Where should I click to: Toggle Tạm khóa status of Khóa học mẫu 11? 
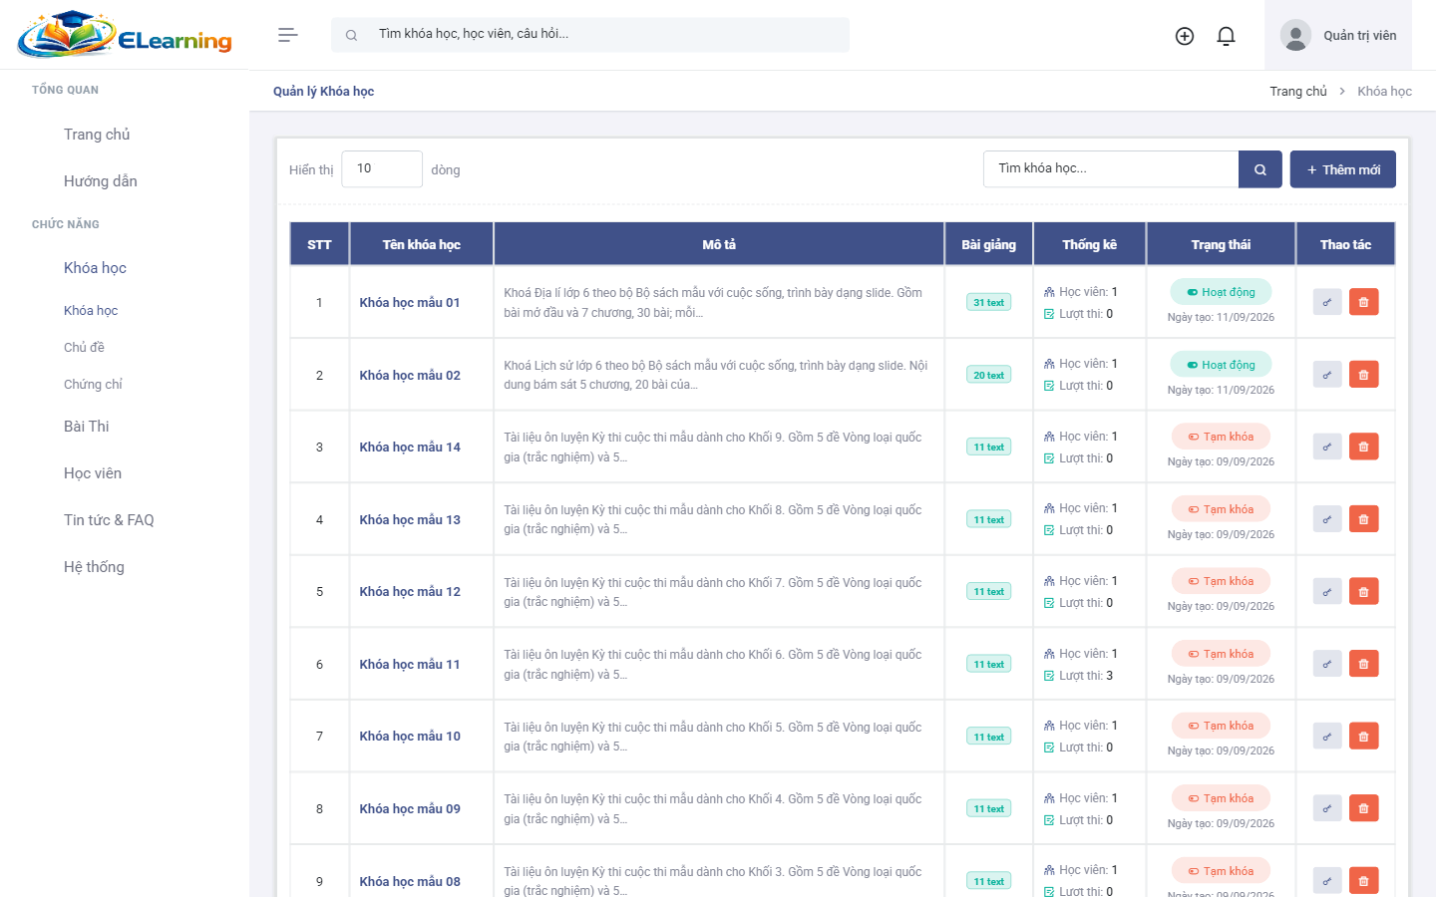(x=1221, y=654)
